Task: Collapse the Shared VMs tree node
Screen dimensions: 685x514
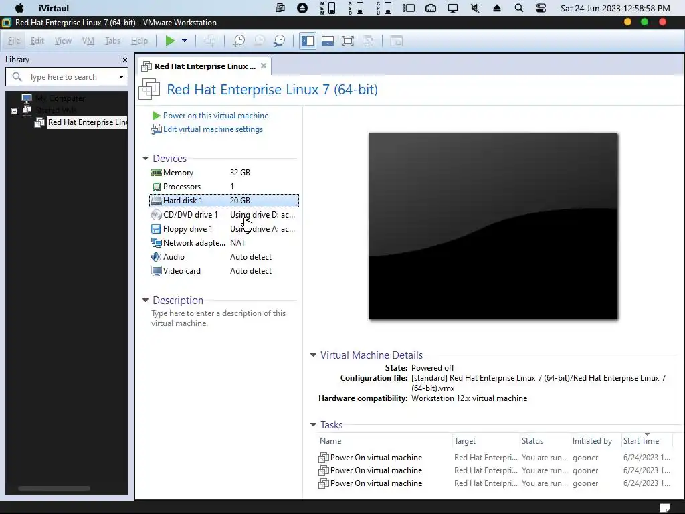Action: [x=15, y=111]
